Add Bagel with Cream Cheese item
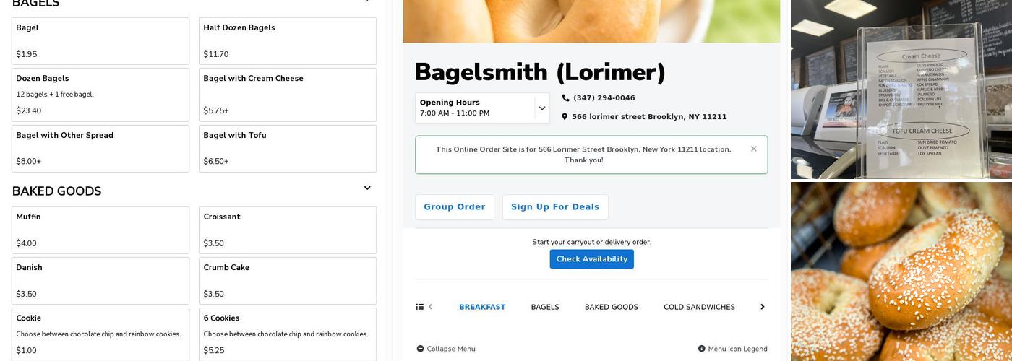The image size is (1012, 361). click(287, 95)
